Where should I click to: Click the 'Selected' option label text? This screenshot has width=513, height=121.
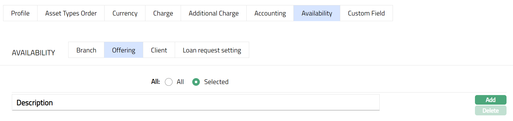pos(216,82)
